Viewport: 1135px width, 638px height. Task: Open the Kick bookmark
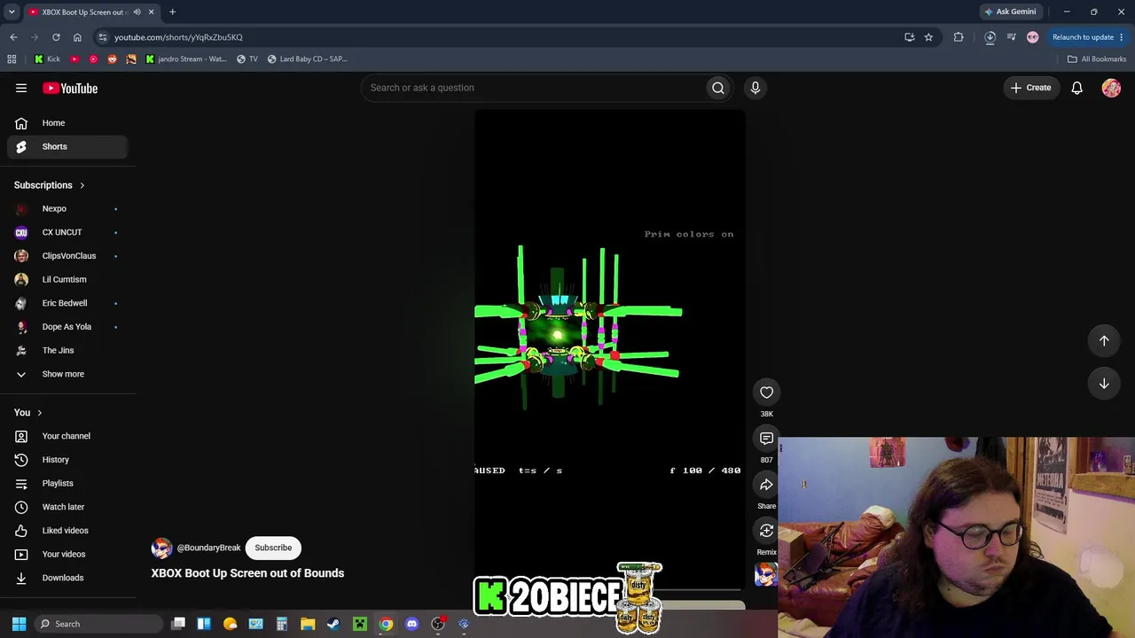(x=47, y=59)
